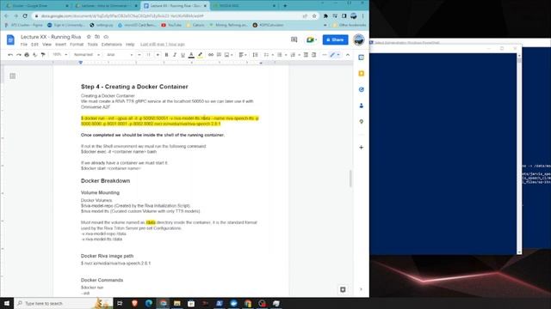
Task: Open the text alignment dropdown
Action: click(243, 55)
